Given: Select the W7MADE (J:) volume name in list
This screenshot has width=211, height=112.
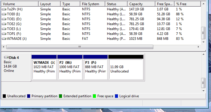Looking at the screenshot, I should point(17,39).
